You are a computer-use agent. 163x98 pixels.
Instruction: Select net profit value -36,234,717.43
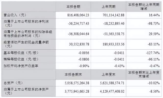coord(78,24)
